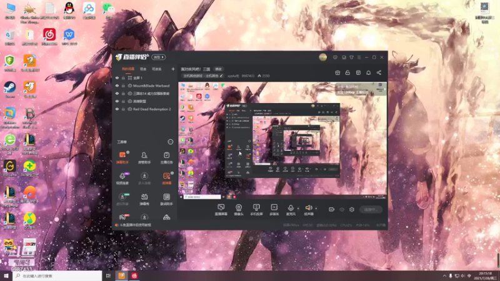Hide Red Dead Redemption 2 source
500x281 pixels.
pos(117,109)
